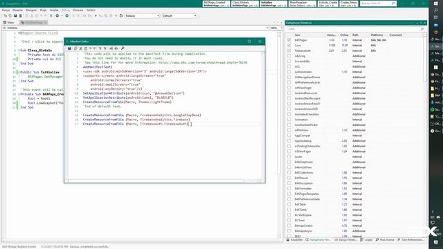Switch to the Modüller bottom tab
The height and width of the screenshot is (249, 443).
[295, 240]
